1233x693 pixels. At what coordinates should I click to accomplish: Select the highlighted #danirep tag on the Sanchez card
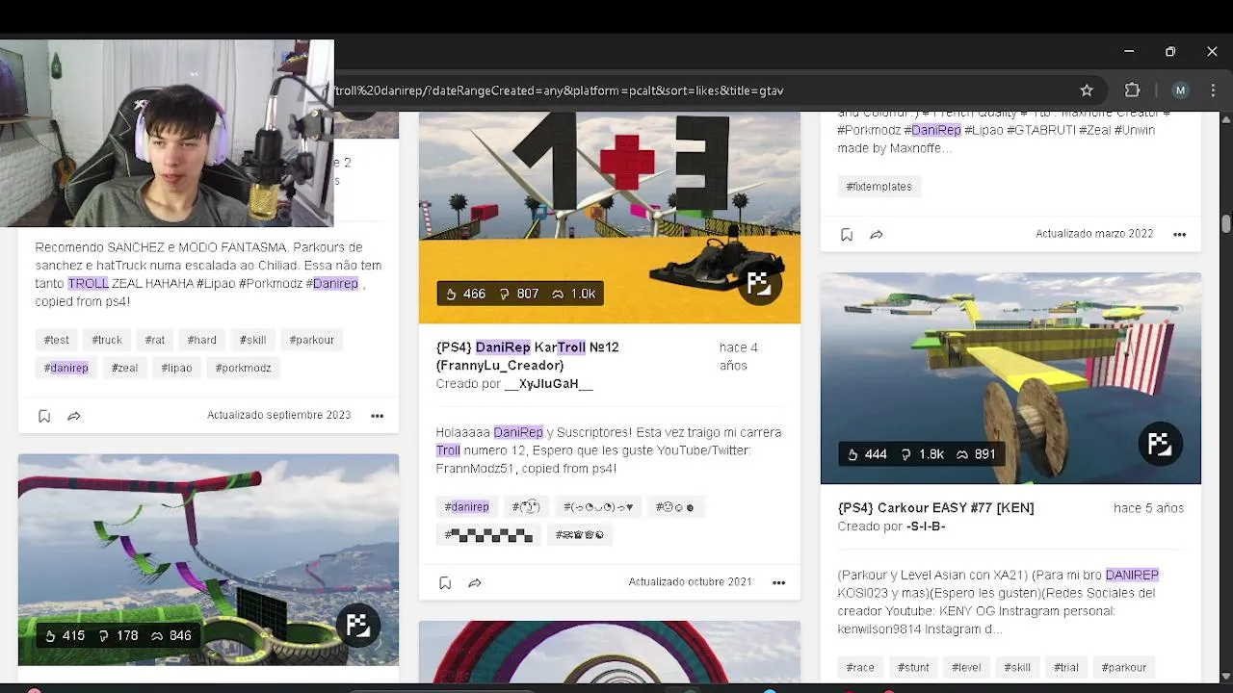point(66,368)
